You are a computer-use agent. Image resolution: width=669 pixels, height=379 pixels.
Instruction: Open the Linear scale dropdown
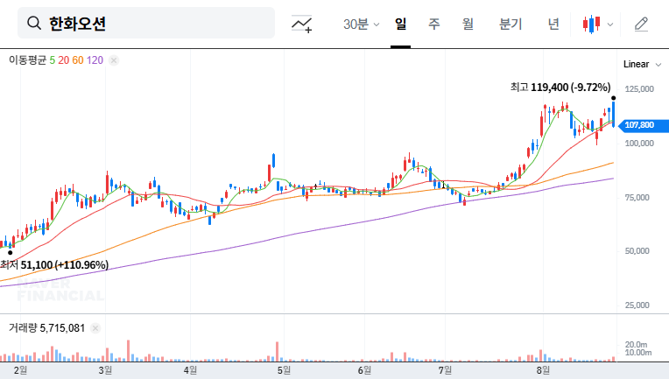point(642,65)
